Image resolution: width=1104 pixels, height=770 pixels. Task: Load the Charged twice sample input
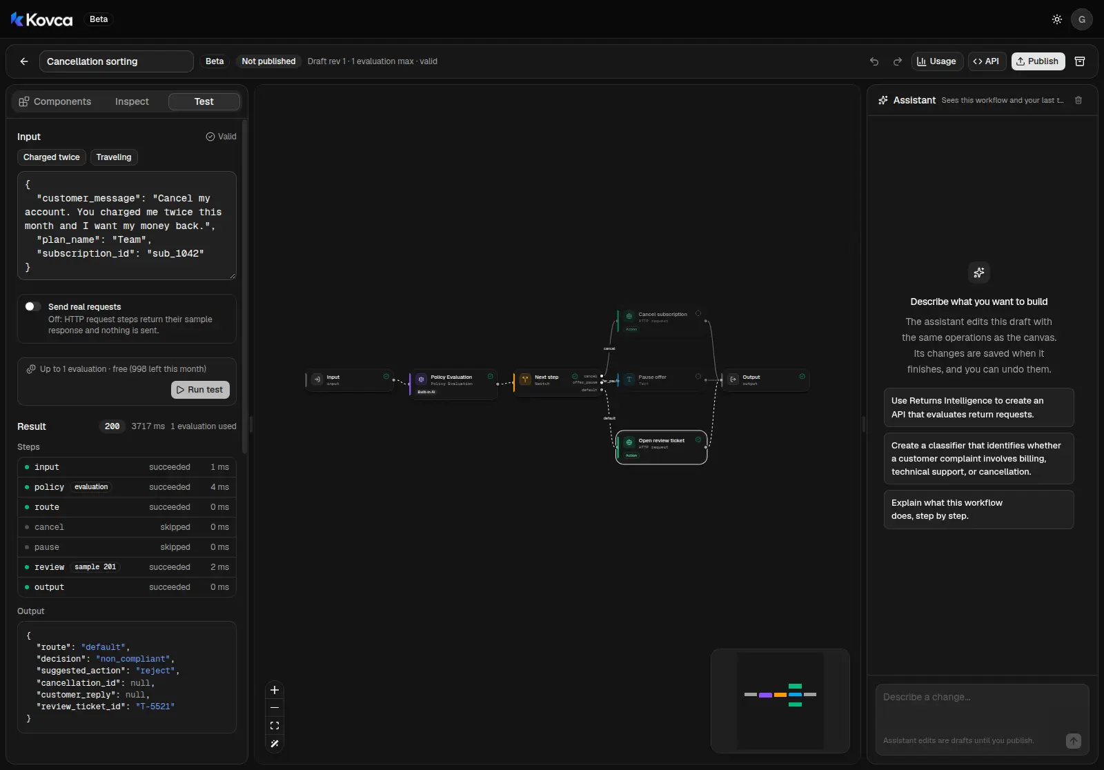(x=52, y=157)
